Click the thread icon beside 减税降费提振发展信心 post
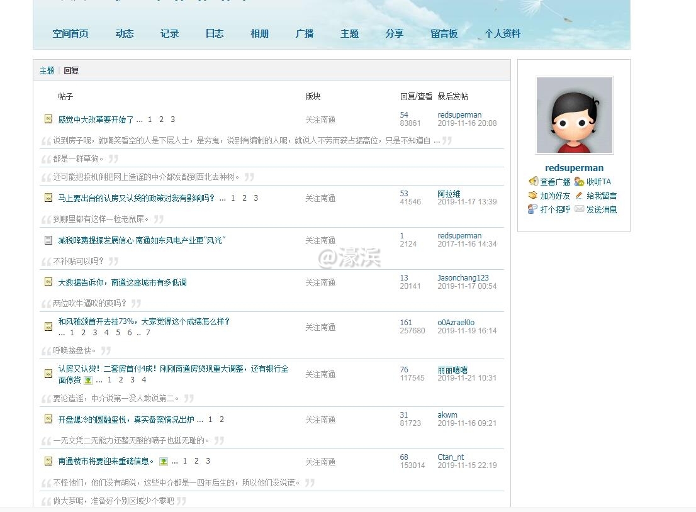The height and width of the screenshot is (512, 696). (48, 240)
